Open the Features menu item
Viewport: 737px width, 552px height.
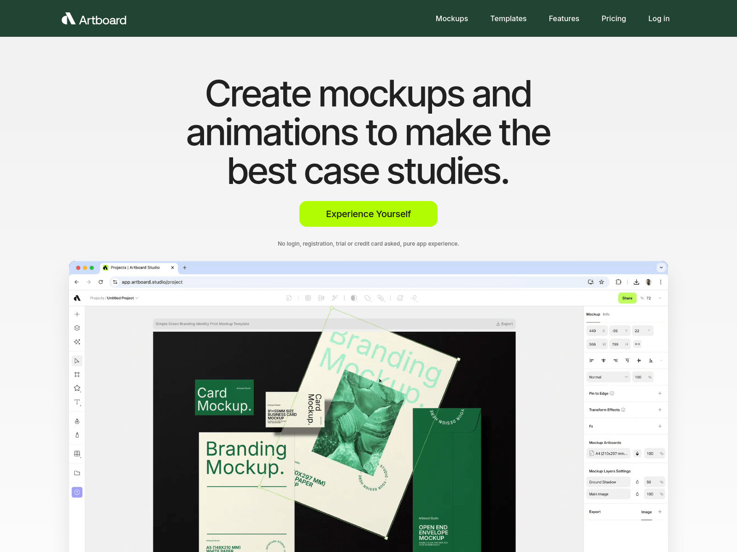pos(564,18)
